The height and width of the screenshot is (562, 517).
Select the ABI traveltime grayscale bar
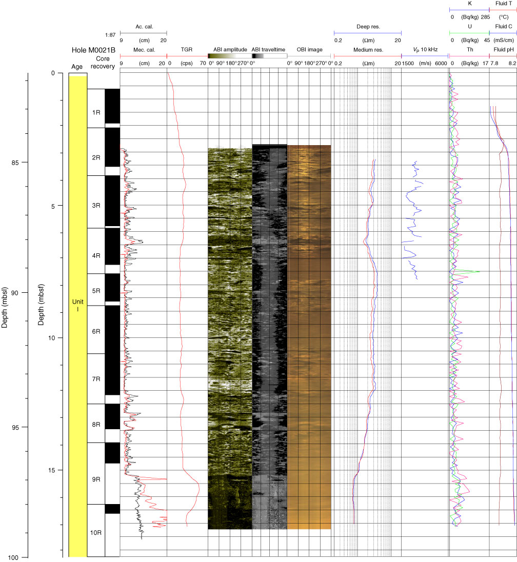[269, 56]
